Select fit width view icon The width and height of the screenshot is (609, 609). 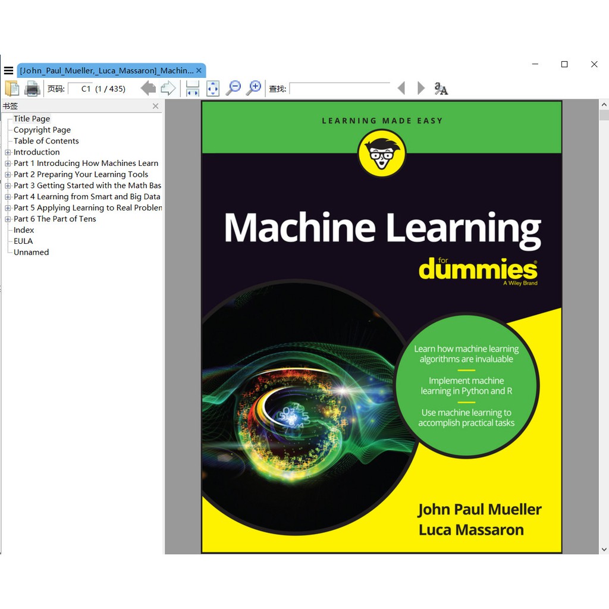pos(192,89)
